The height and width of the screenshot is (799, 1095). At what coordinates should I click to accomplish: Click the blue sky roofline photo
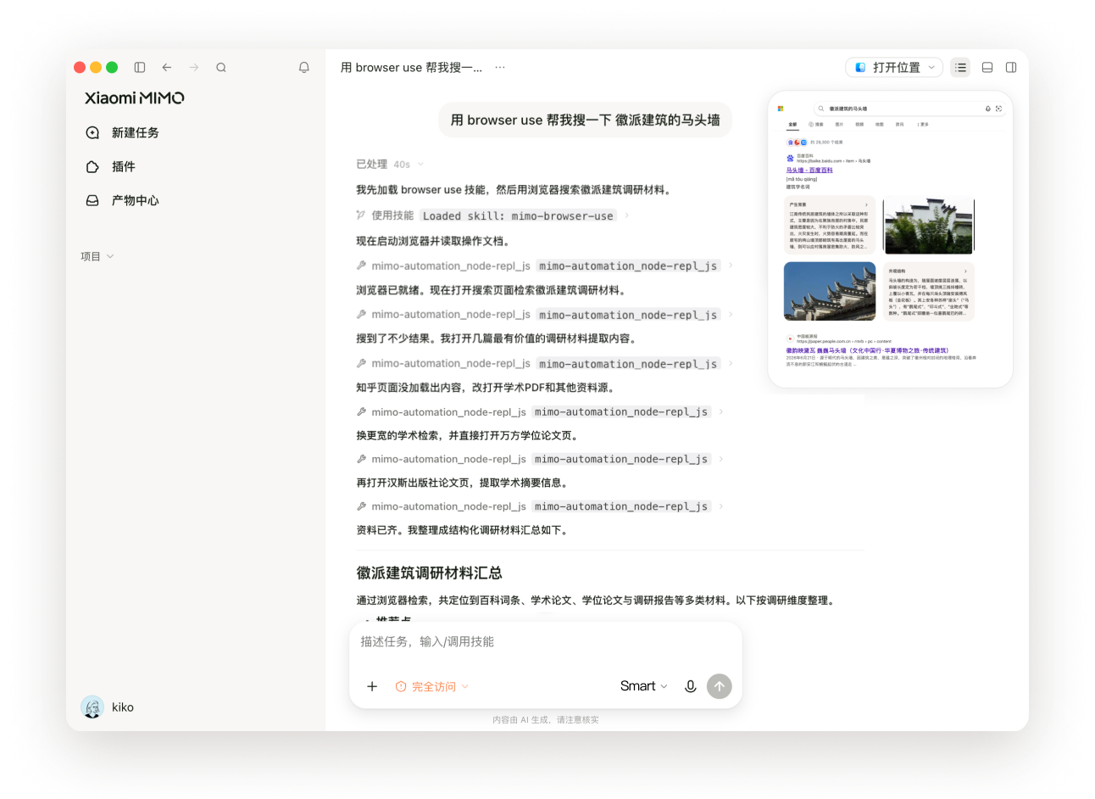click(830, 291)
